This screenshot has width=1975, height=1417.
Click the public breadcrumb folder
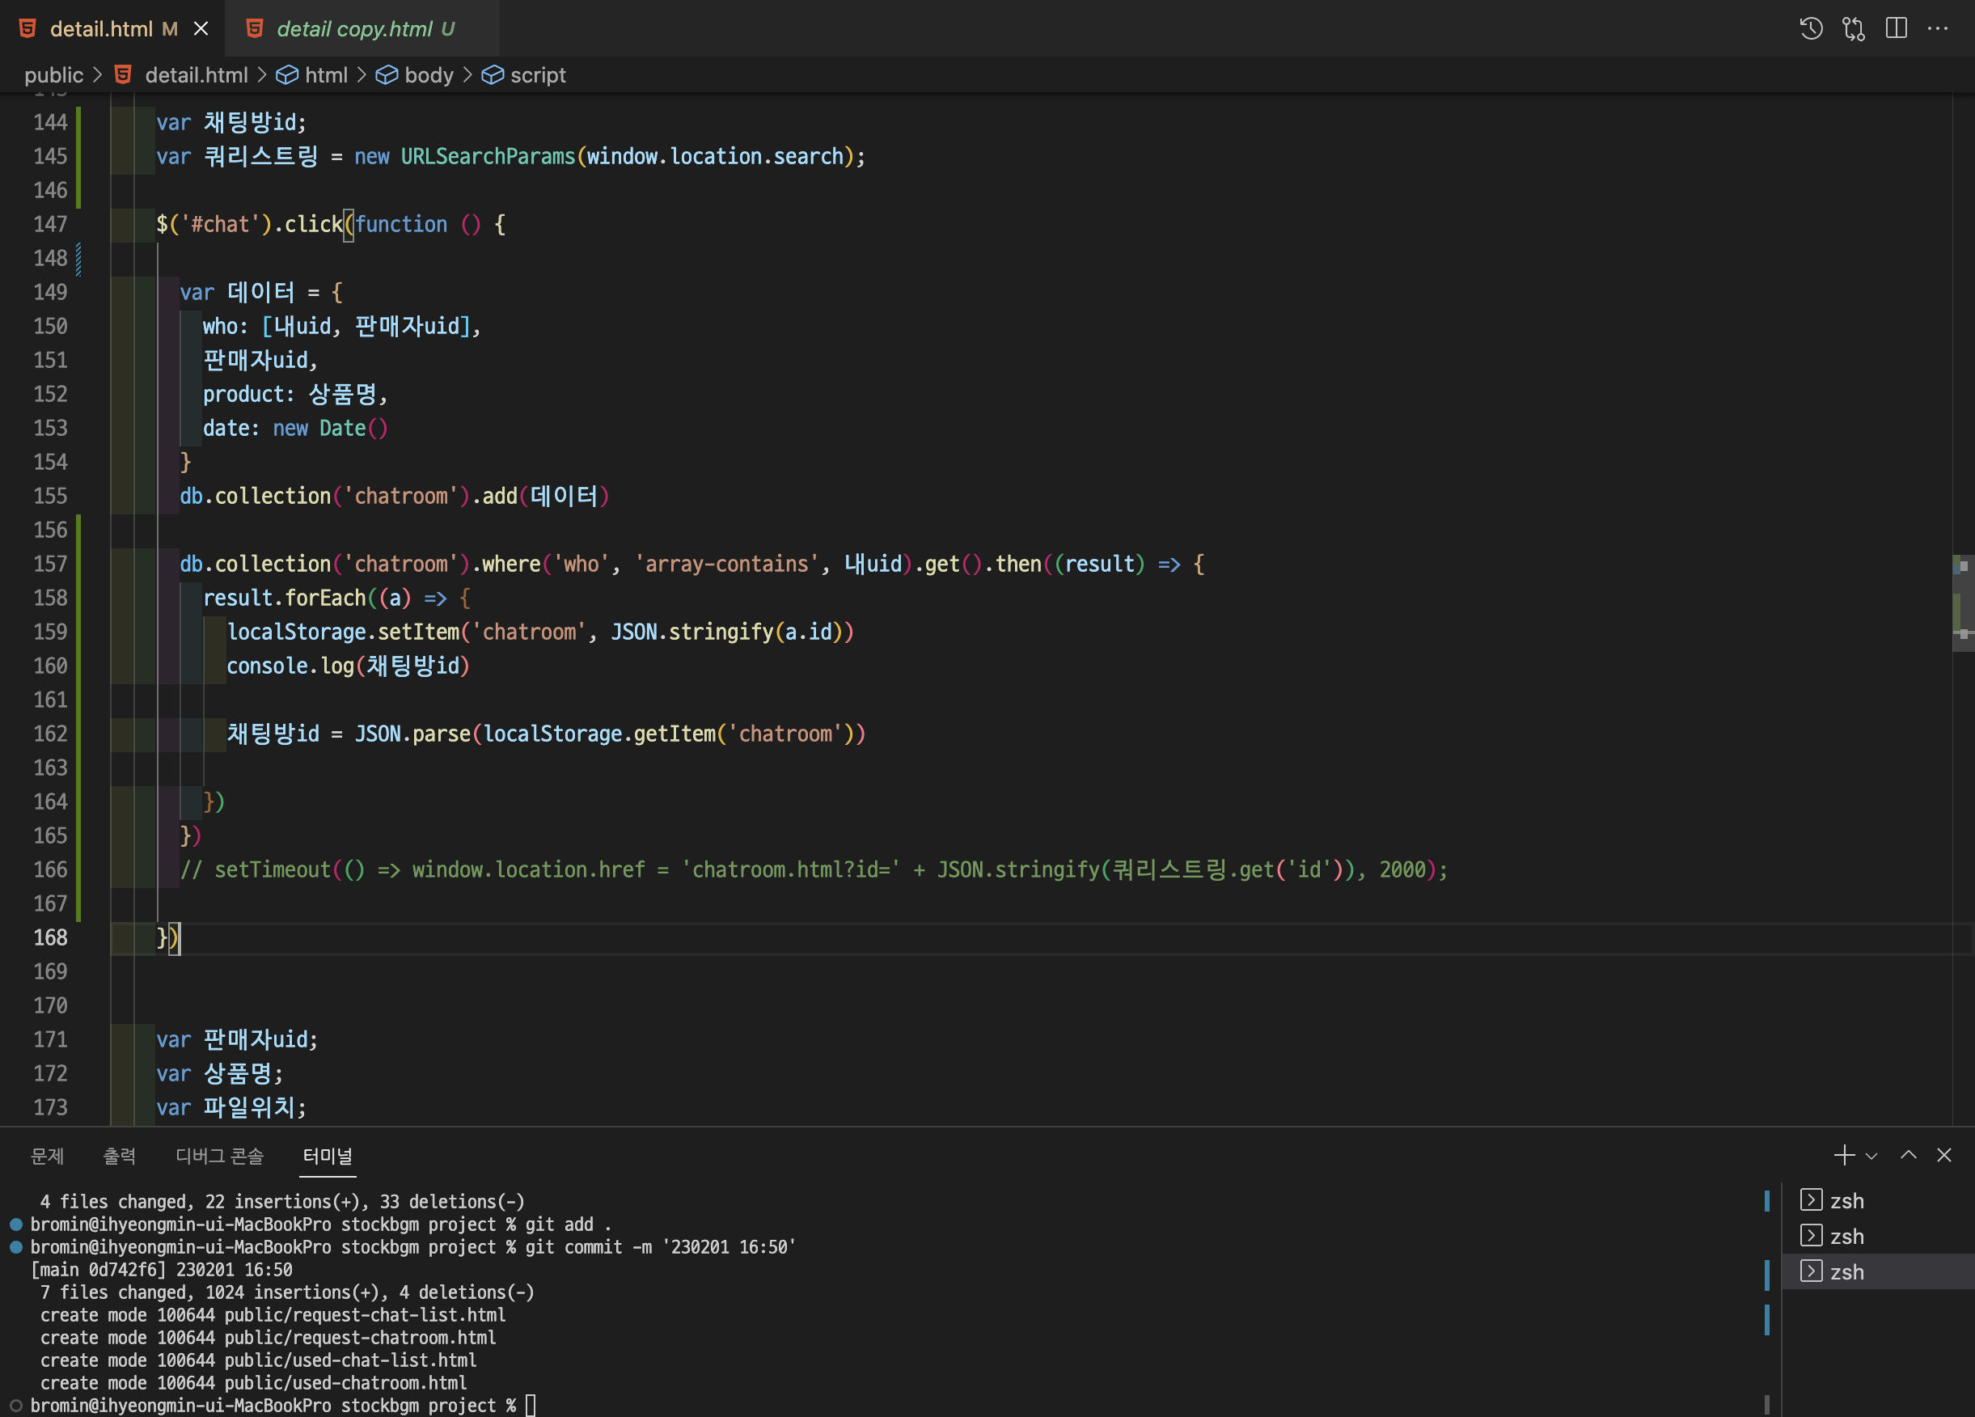point(53,75)
